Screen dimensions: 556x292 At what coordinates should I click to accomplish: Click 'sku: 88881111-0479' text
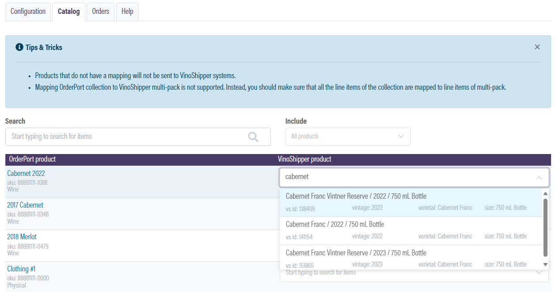coord(28,246)
